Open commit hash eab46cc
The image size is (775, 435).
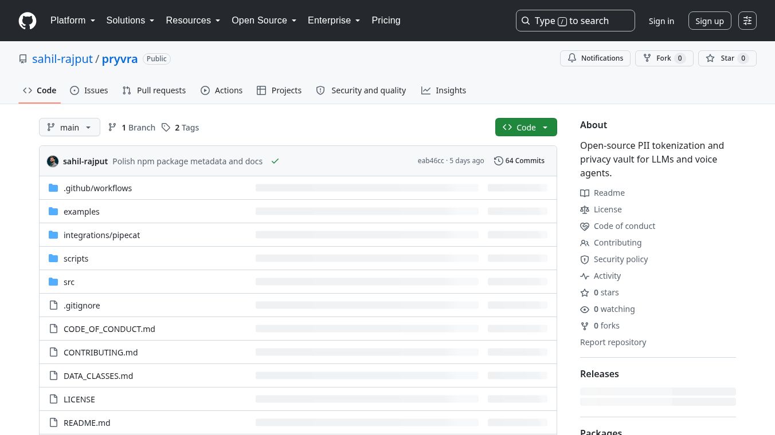pyautogui.click(x=431, y=161)
